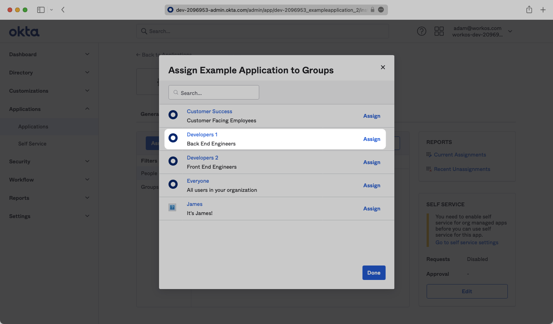
Task: Click the group search field in dialog
Action: point(214,93)
